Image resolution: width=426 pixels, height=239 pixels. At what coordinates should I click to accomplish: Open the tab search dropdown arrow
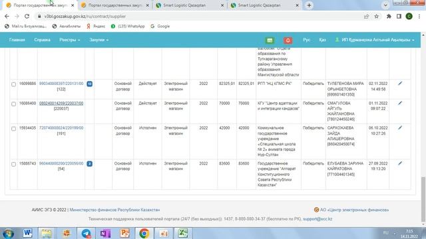point(385,5)
